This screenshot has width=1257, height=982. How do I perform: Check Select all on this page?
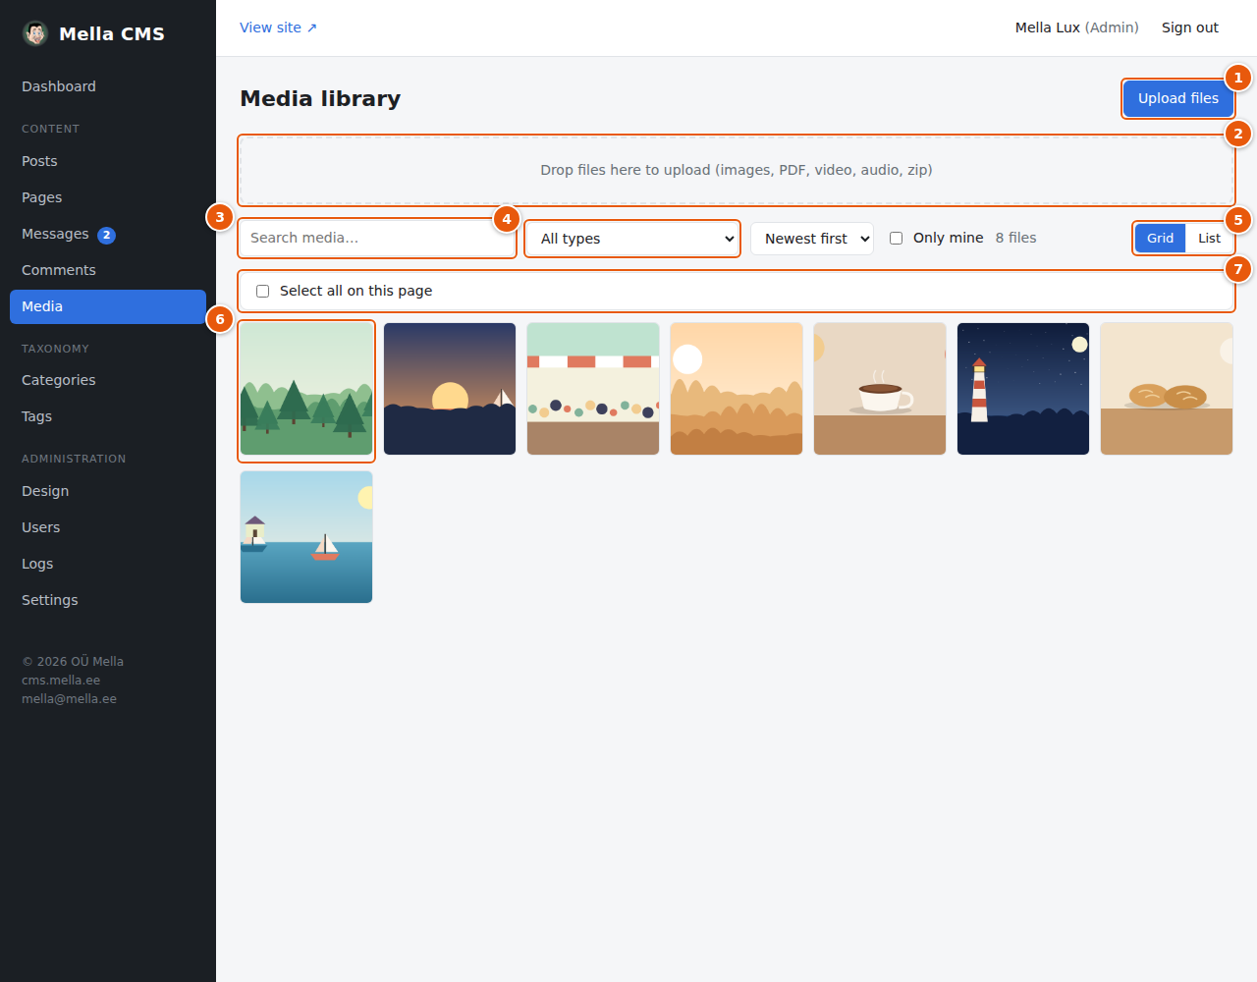click(262, 291)
